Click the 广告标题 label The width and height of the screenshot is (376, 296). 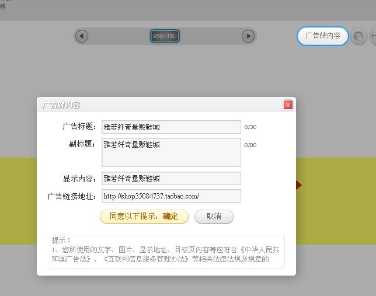pyautogui.click(x=79, y=127)
